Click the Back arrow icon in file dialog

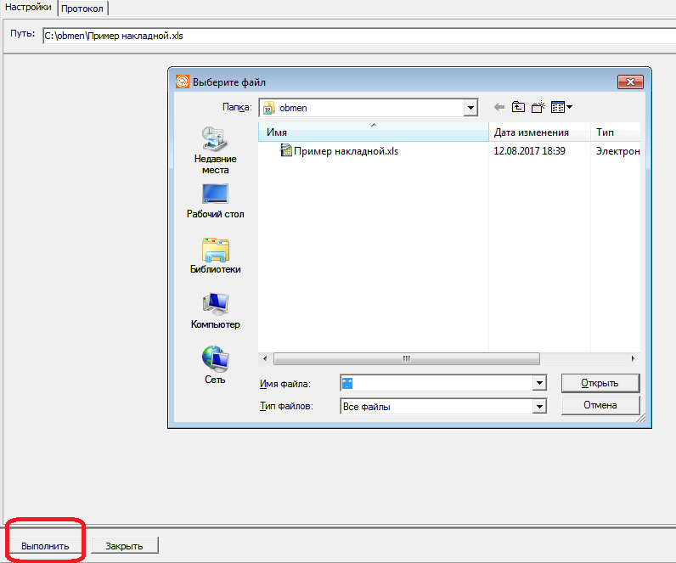499,107
